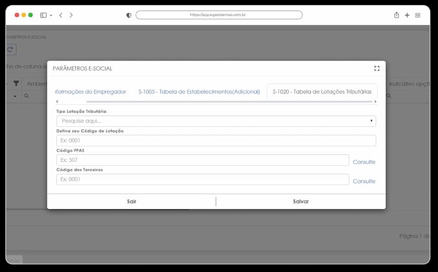The width and height of the screenshot is (438, 272).
Task: Expand the small caret dropdown in the background table
Action: click(x=15, y=96)
